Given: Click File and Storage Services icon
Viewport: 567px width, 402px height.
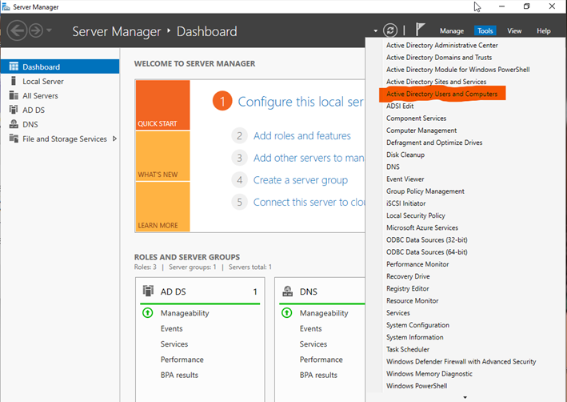Looking at the screenshot, I should [14, 139].
